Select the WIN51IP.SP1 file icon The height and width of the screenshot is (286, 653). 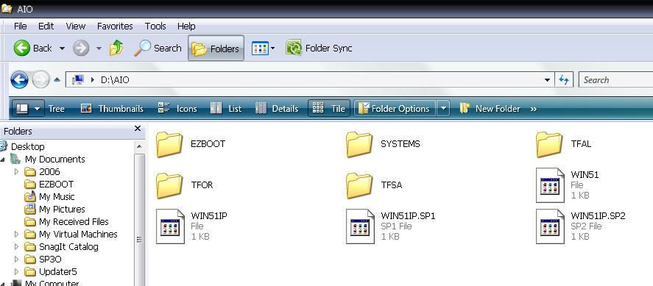click(360, 226)
